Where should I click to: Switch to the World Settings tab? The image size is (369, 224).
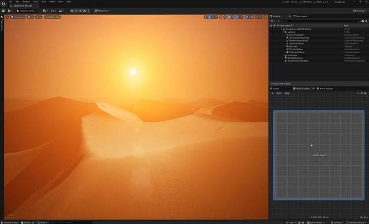(325, 89)
